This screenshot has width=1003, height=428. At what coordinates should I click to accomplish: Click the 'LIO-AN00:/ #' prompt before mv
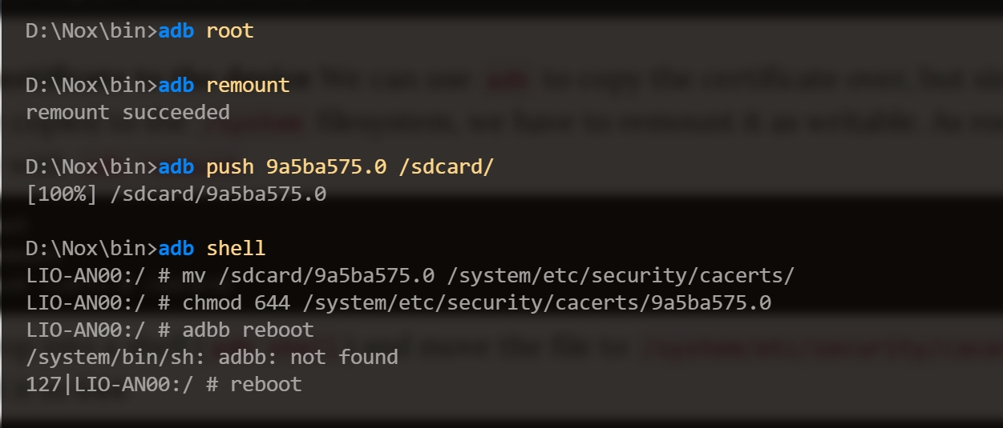[x=99, y=276]
